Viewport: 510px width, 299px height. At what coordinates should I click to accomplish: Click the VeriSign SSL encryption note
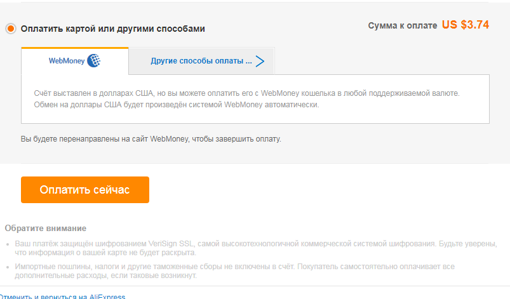coord(256,248)
